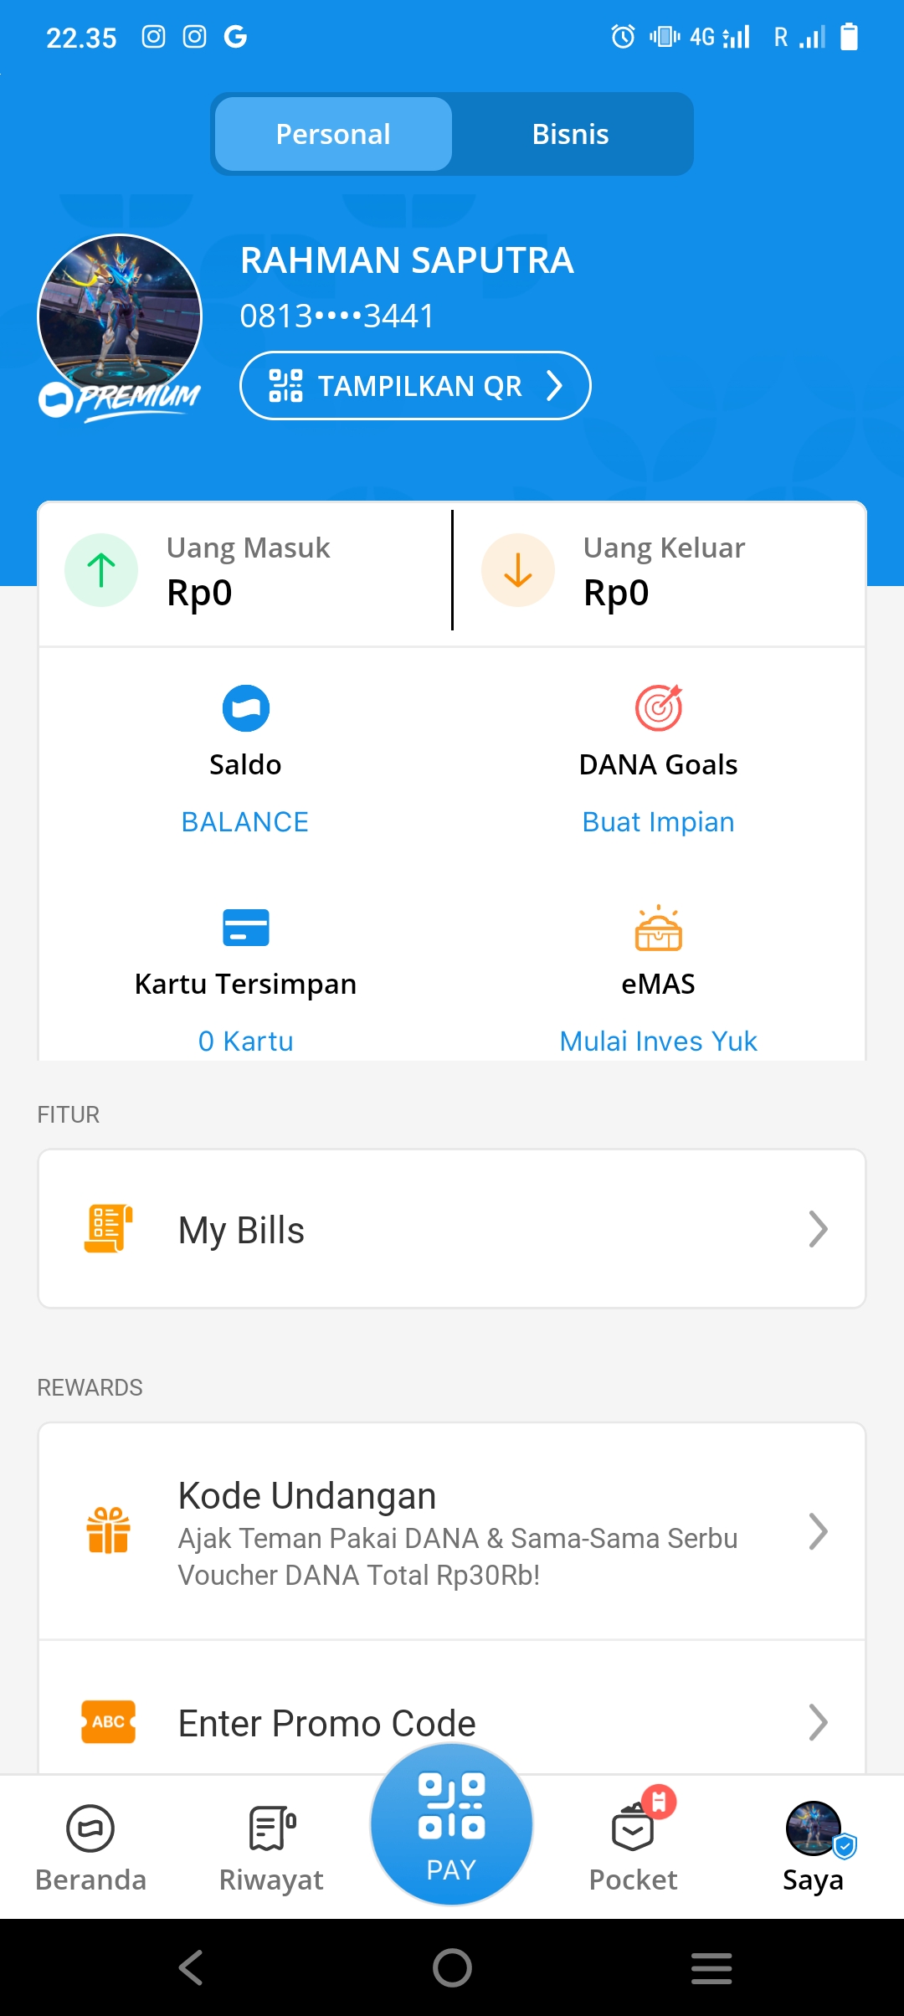Open the Pocket icon in bottom bar

(634, 1828)
